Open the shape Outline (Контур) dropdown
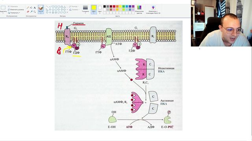The width and height of the screenshot is (252, 141). 74,6
